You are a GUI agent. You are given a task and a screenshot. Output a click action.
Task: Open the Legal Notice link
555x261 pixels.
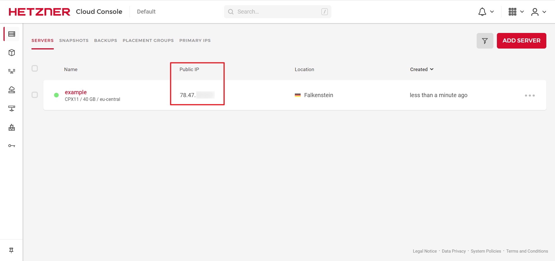(425, 251)
